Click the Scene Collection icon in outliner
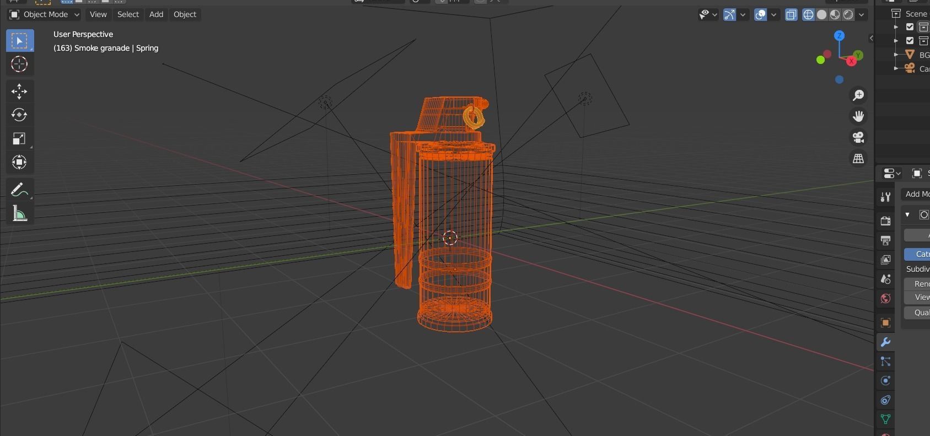The height and width of the screenshot is (436, 930). pos(896,13)
